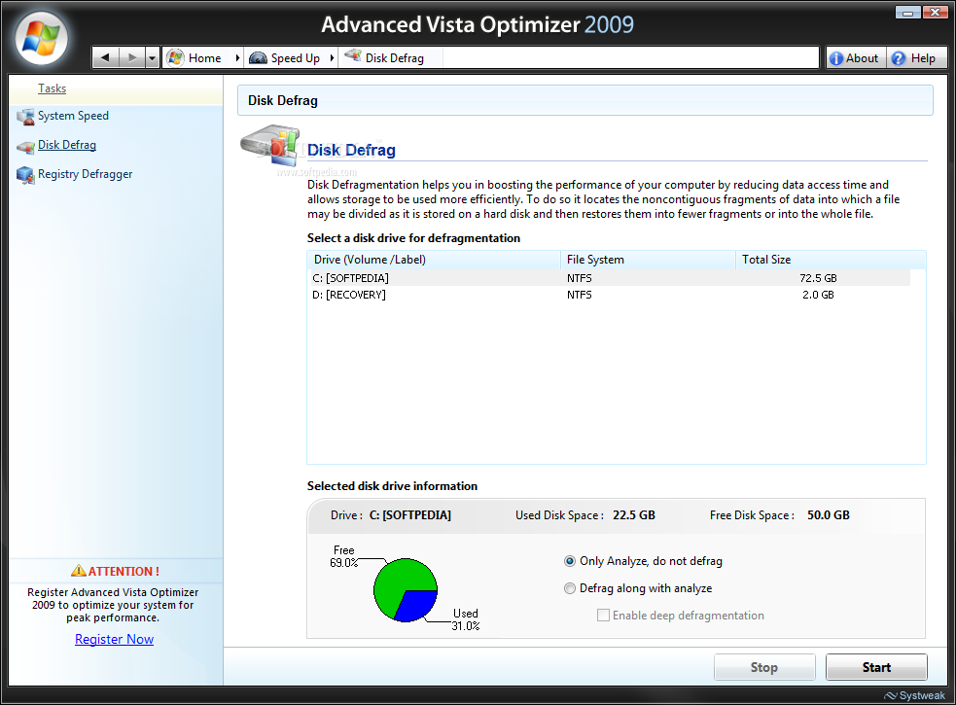Click the Register Now link
This screenshot has width=956, height=705.
click(114, 639)
